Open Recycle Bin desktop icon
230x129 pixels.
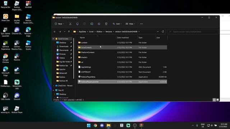(6, 4)
